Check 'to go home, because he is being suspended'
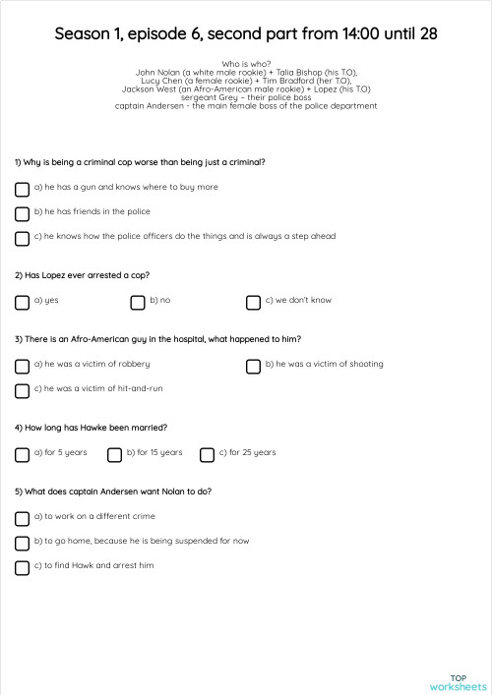This screenshot has height=695, width=492. [22, 544]
